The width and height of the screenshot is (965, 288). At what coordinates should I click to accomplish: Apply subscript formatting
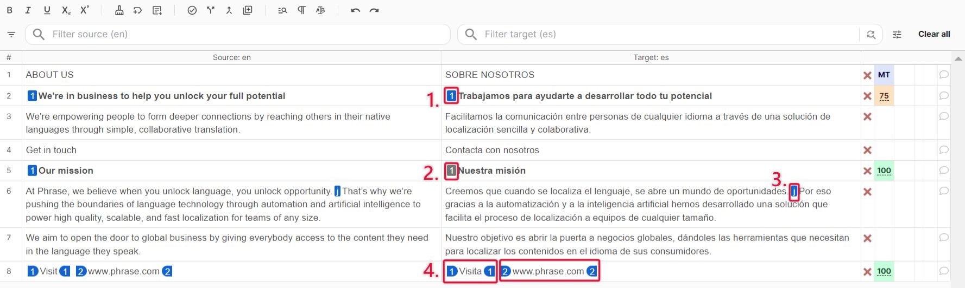(66, 10)
